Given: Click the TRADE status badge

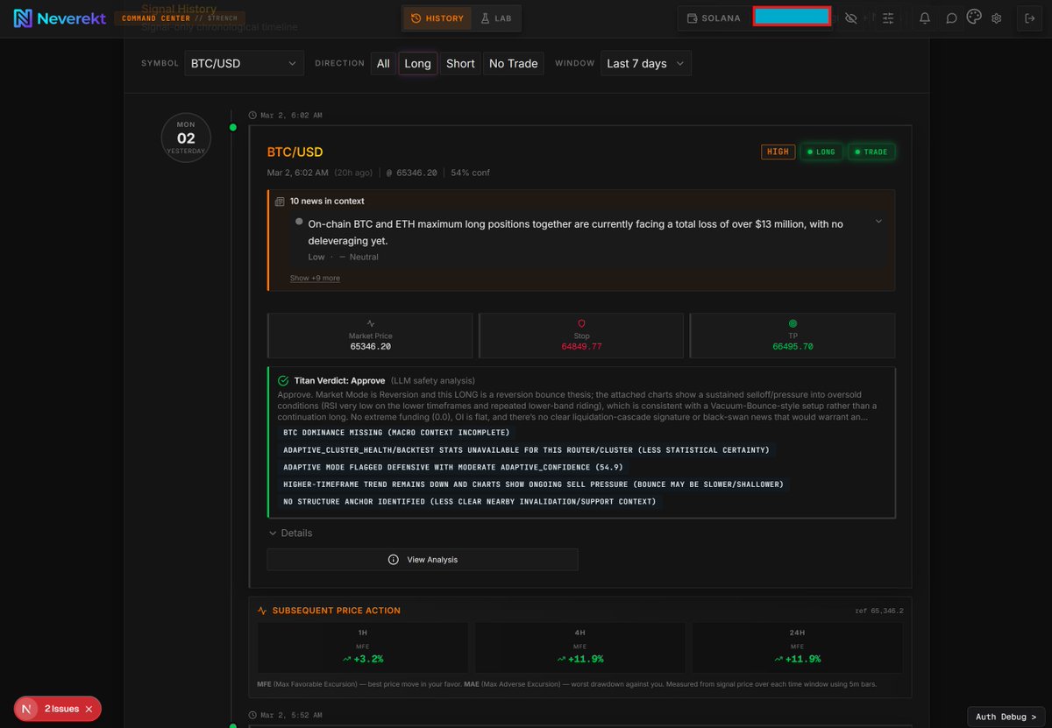Looking at the screenshot, I should tap(871, 152).
